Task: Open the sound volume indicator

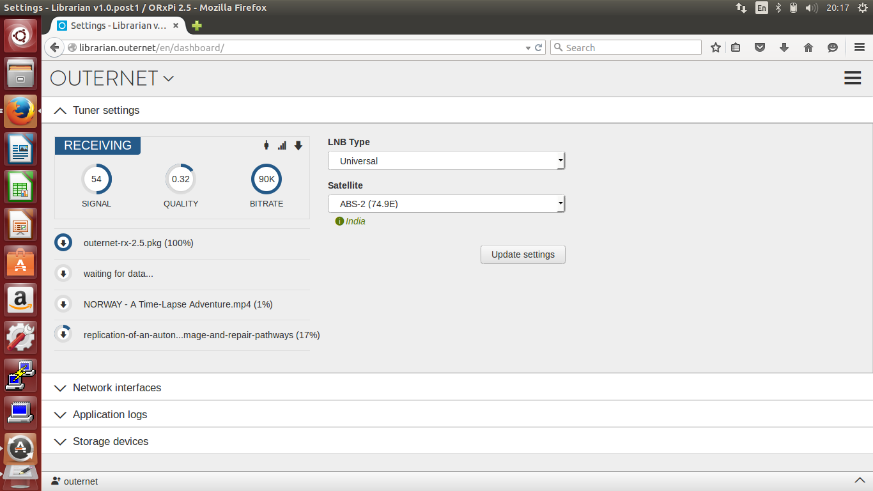Action: pos(812,8)
